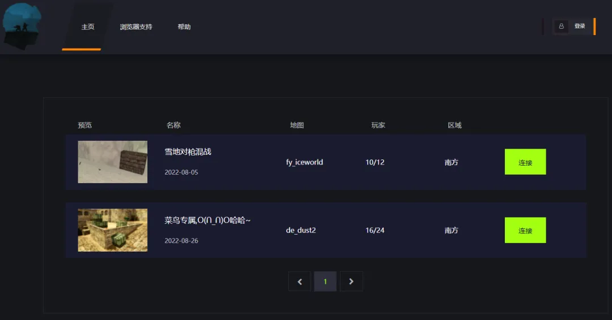This screenshot has width=612, height=320.
Task: Click the 玩家 column header
Action: click(x=378, y=125)
